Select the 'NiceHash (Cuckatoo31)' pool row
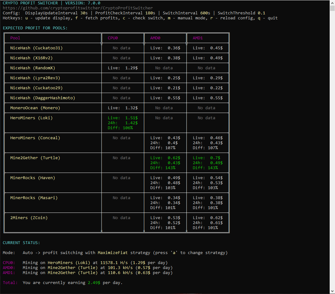This screenshot has width=335, height=294. coord(117,48)
